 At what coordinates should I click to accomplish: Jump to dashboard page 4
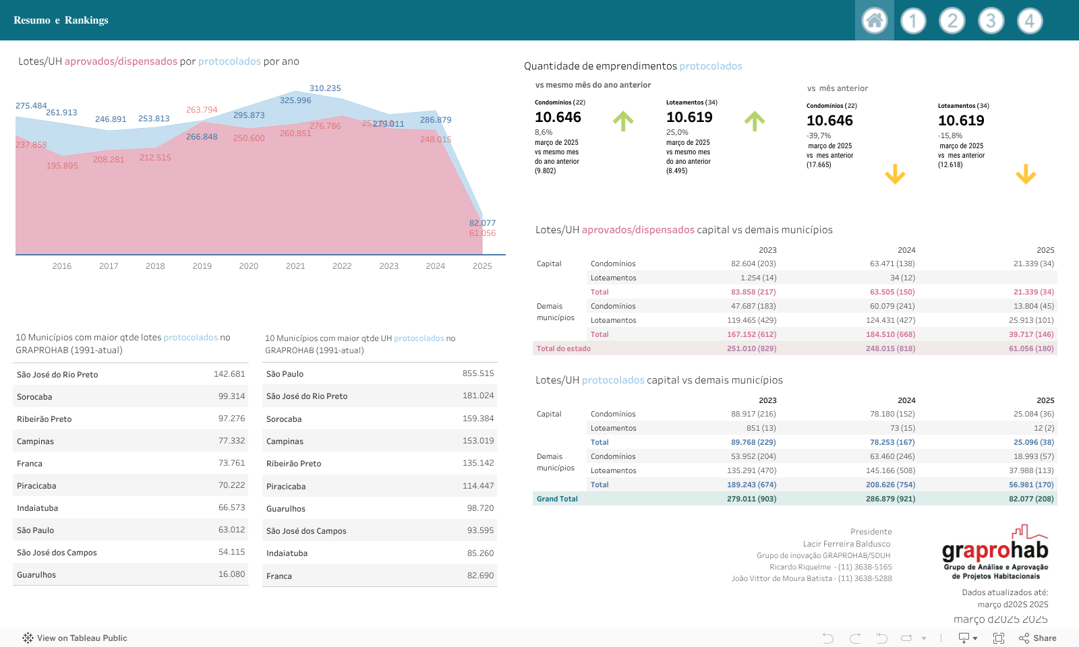[x=1030, y=21]
